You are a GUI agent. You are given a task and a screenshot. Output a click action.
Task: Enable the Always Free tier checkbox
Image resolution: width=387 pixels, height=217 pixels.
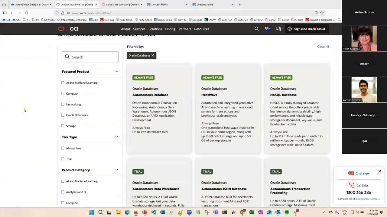[x=63, y=148]
